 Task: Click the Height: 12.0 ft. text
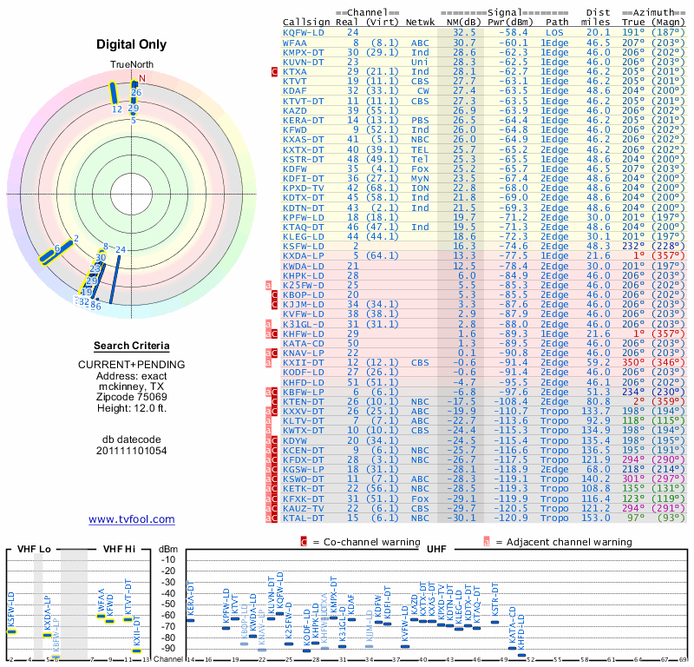click(x=132, y=408)
